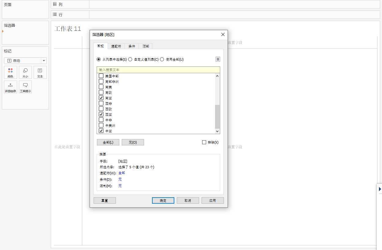Select the 从列表中选择(S) radio button
Image resolution: width=382 pixels, height=250 pixels.
coord(99,59)
